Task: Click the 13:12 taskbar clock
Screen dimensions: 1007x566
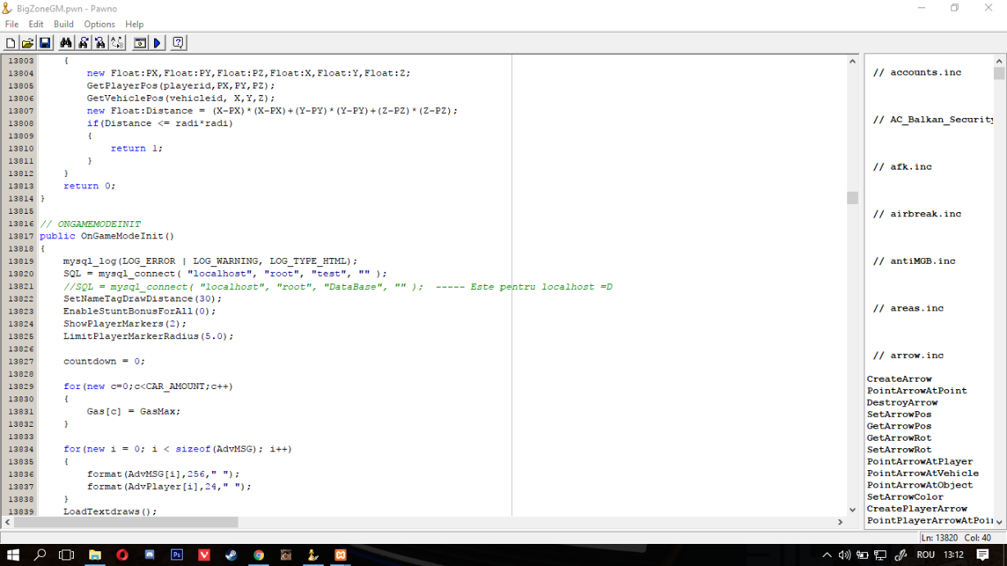Action: tap(953, 555)
